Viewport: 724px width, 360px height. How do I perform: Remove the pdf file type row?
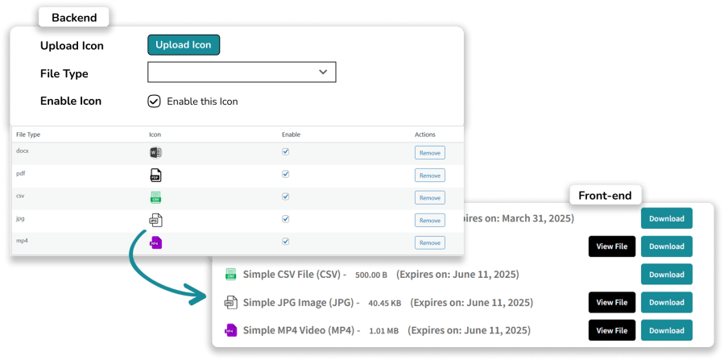[x=429, y=175]
